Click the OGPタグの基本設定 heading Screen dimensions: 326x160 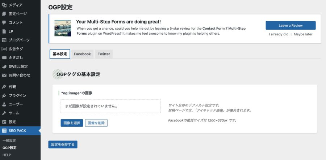[78, 74]
